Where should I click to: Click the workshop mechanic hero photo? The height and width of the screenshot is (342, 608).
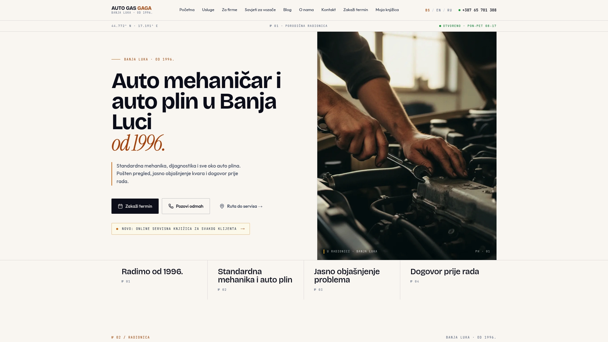point(407,146)
